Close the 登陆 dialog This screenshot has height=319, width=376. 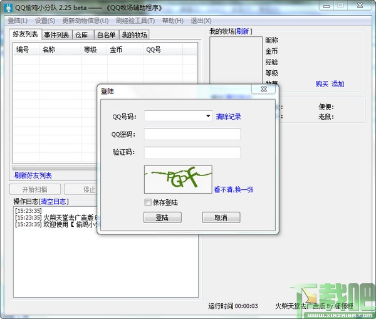pos(264,89)
